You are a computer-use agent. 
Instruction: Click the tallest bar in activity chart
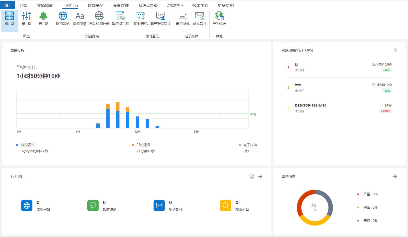(x=118, y=115)
